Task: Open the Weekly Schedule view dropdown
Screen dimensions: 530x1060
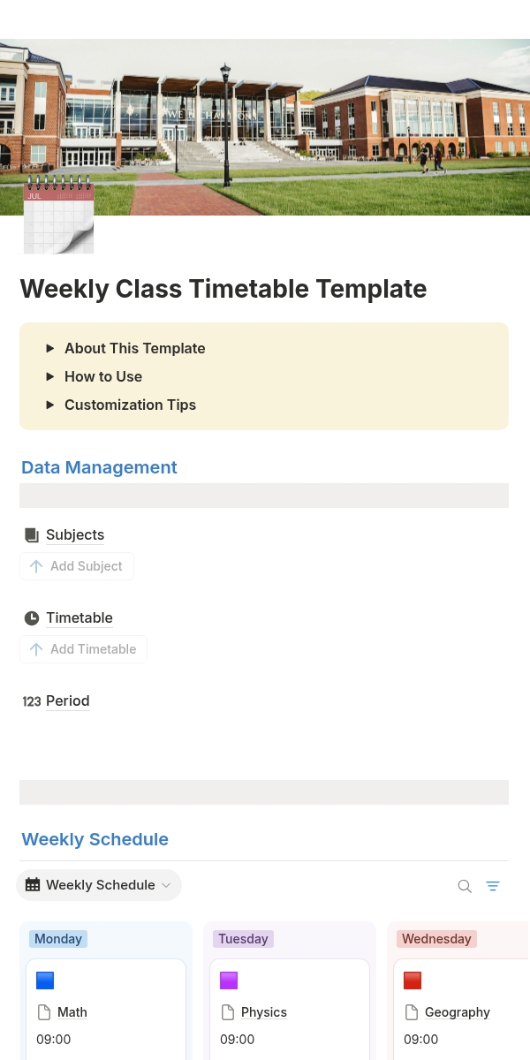Action: point(99,885)
